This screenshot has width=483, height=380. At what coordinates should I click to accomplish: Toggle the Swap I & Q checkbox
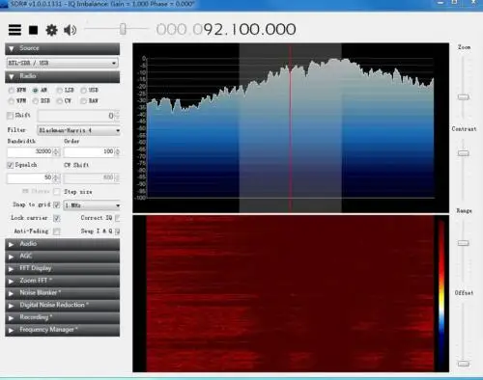[x=118, y=231]
